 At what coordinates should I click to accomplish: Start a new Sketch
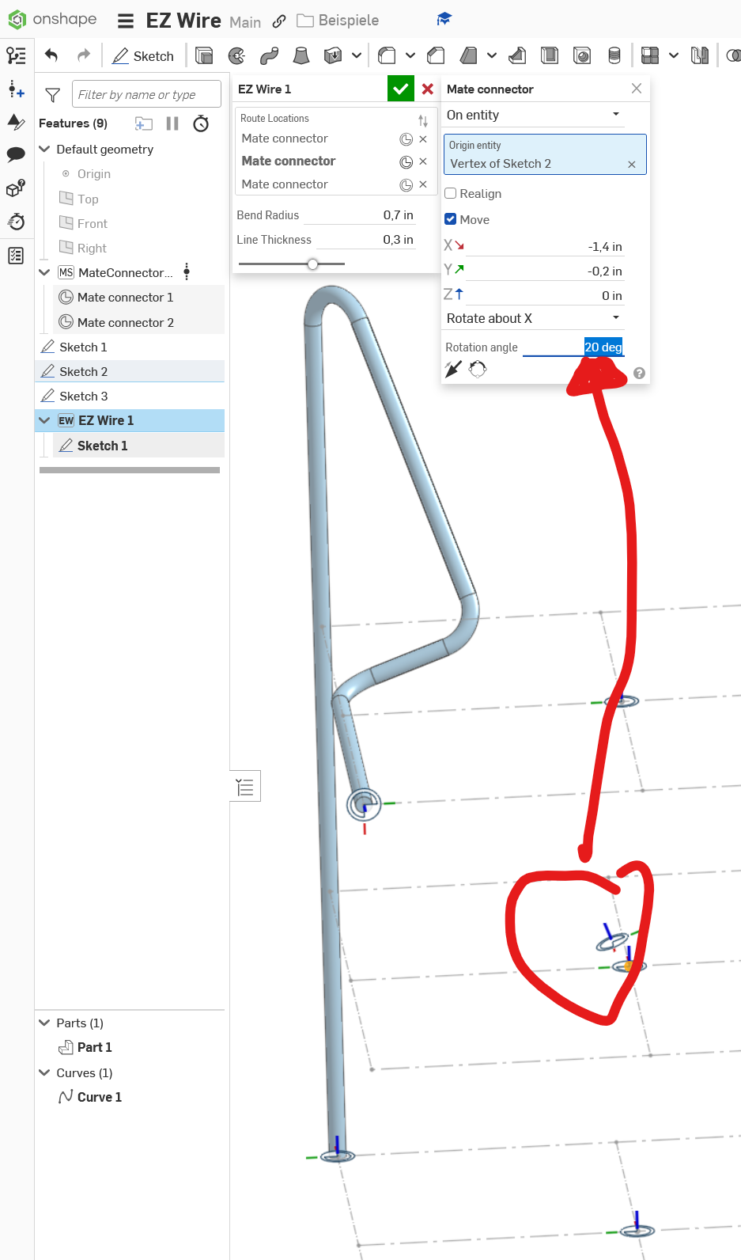[x=143, y=56]
